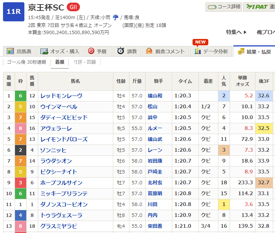Image resolution: width=275 pixels, height=233 pixels.
Task: Open jockey 丹内 profile
Action: click(153, 215)
